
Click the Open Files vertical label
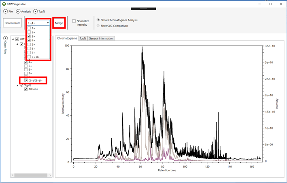click(x=5, y=48)
